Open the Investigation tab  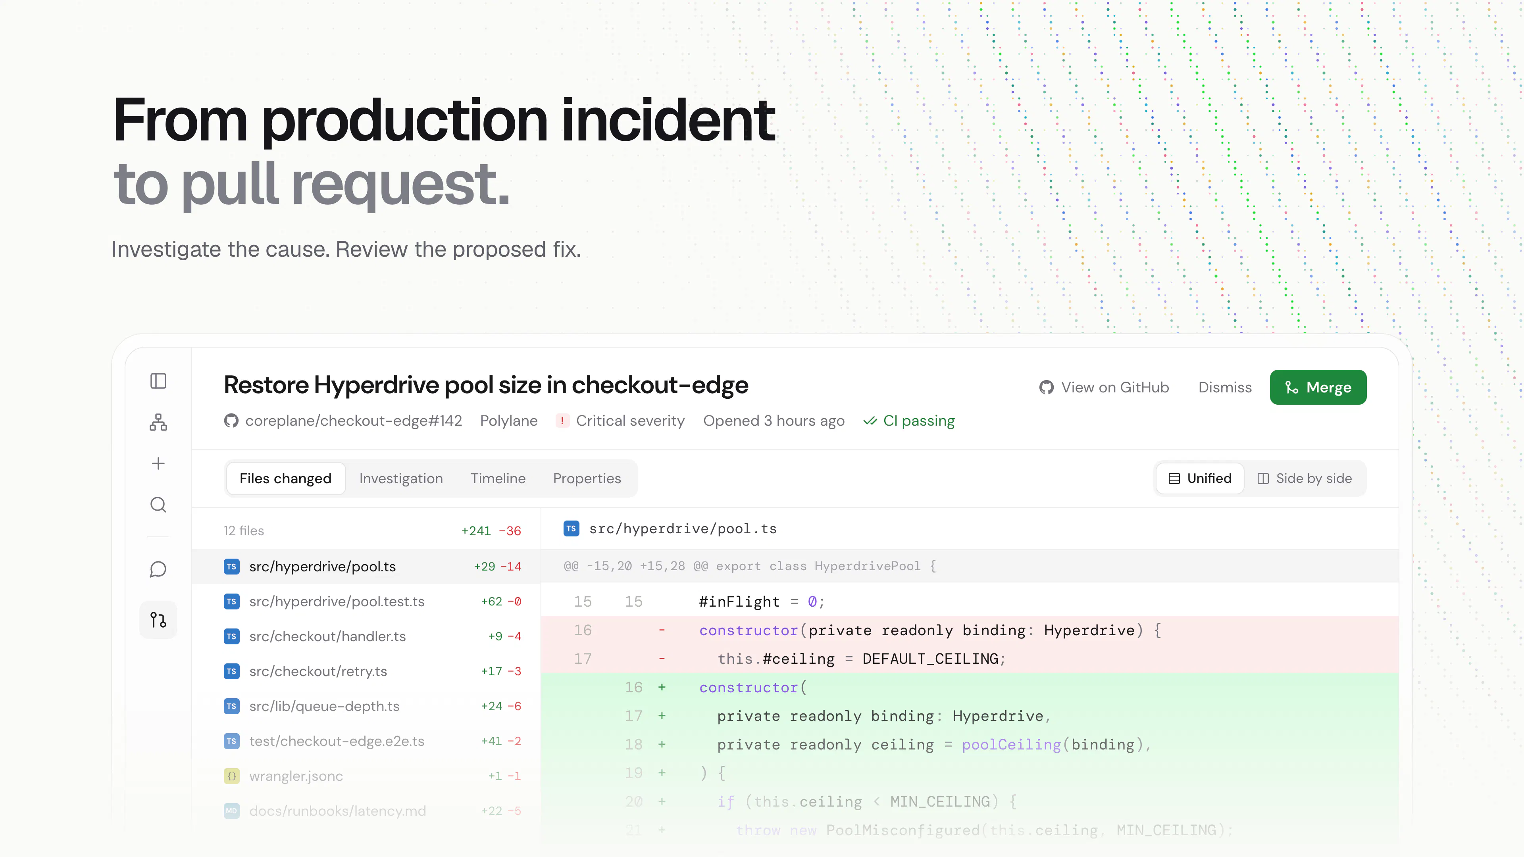(x=400, y=478)
